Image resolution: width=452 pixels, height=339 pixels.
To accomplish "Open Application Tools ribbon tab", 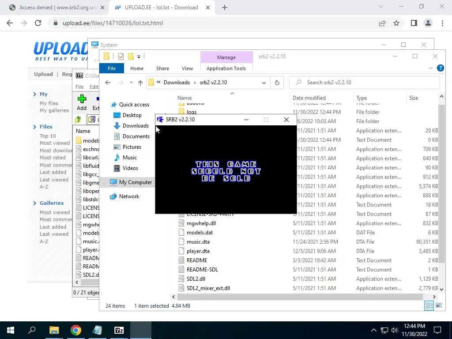I will coord(226,68).
